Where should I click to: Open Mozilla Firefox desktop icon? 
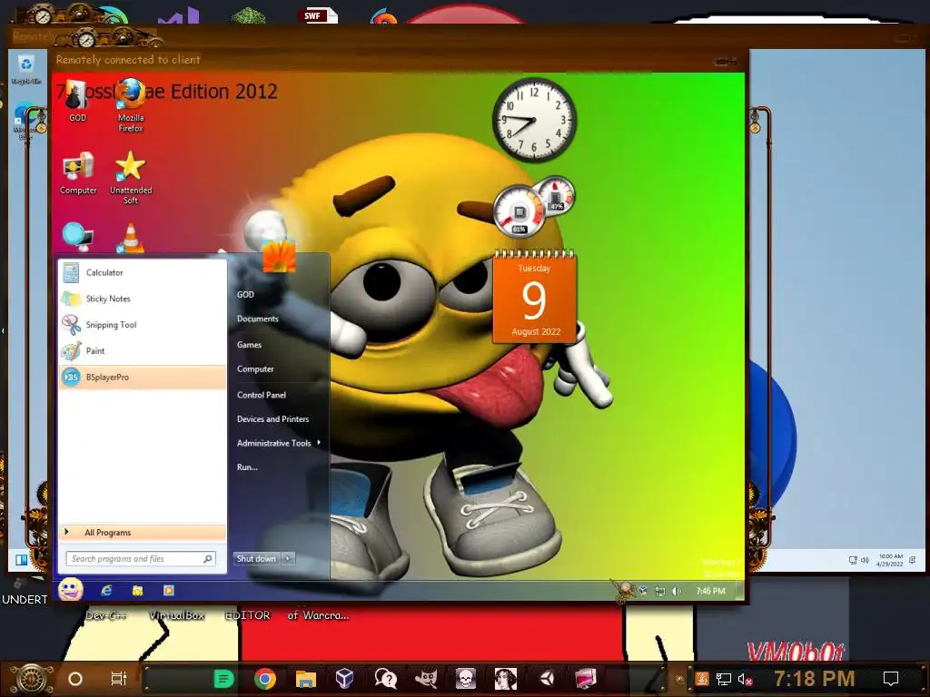click(x=131, y=105)
